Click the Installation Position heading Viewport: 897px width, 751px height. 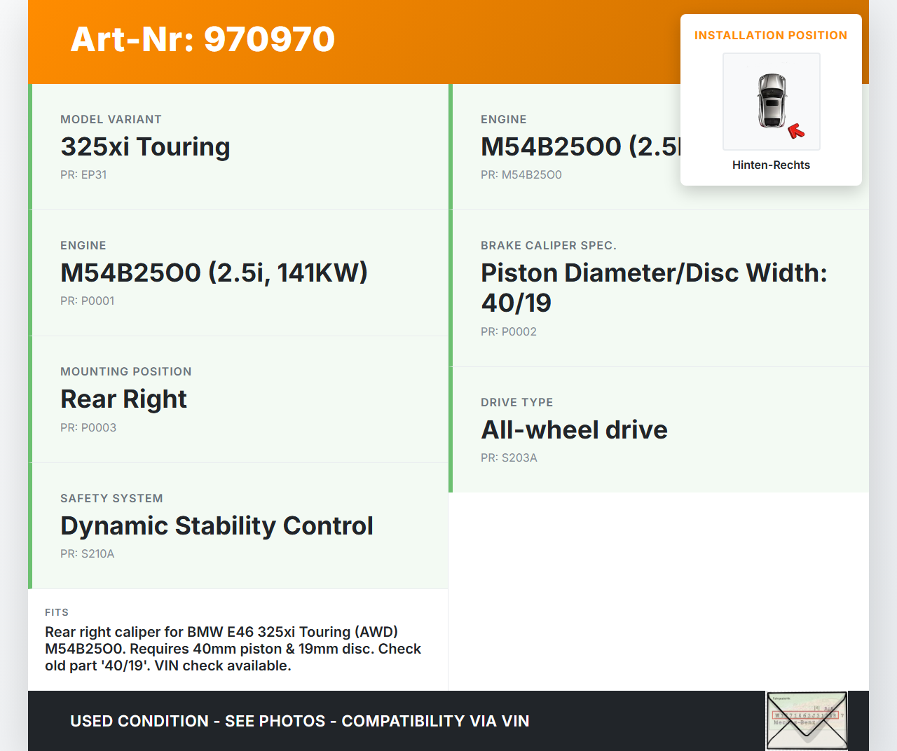pyautogui.click(x=770, y=36)
